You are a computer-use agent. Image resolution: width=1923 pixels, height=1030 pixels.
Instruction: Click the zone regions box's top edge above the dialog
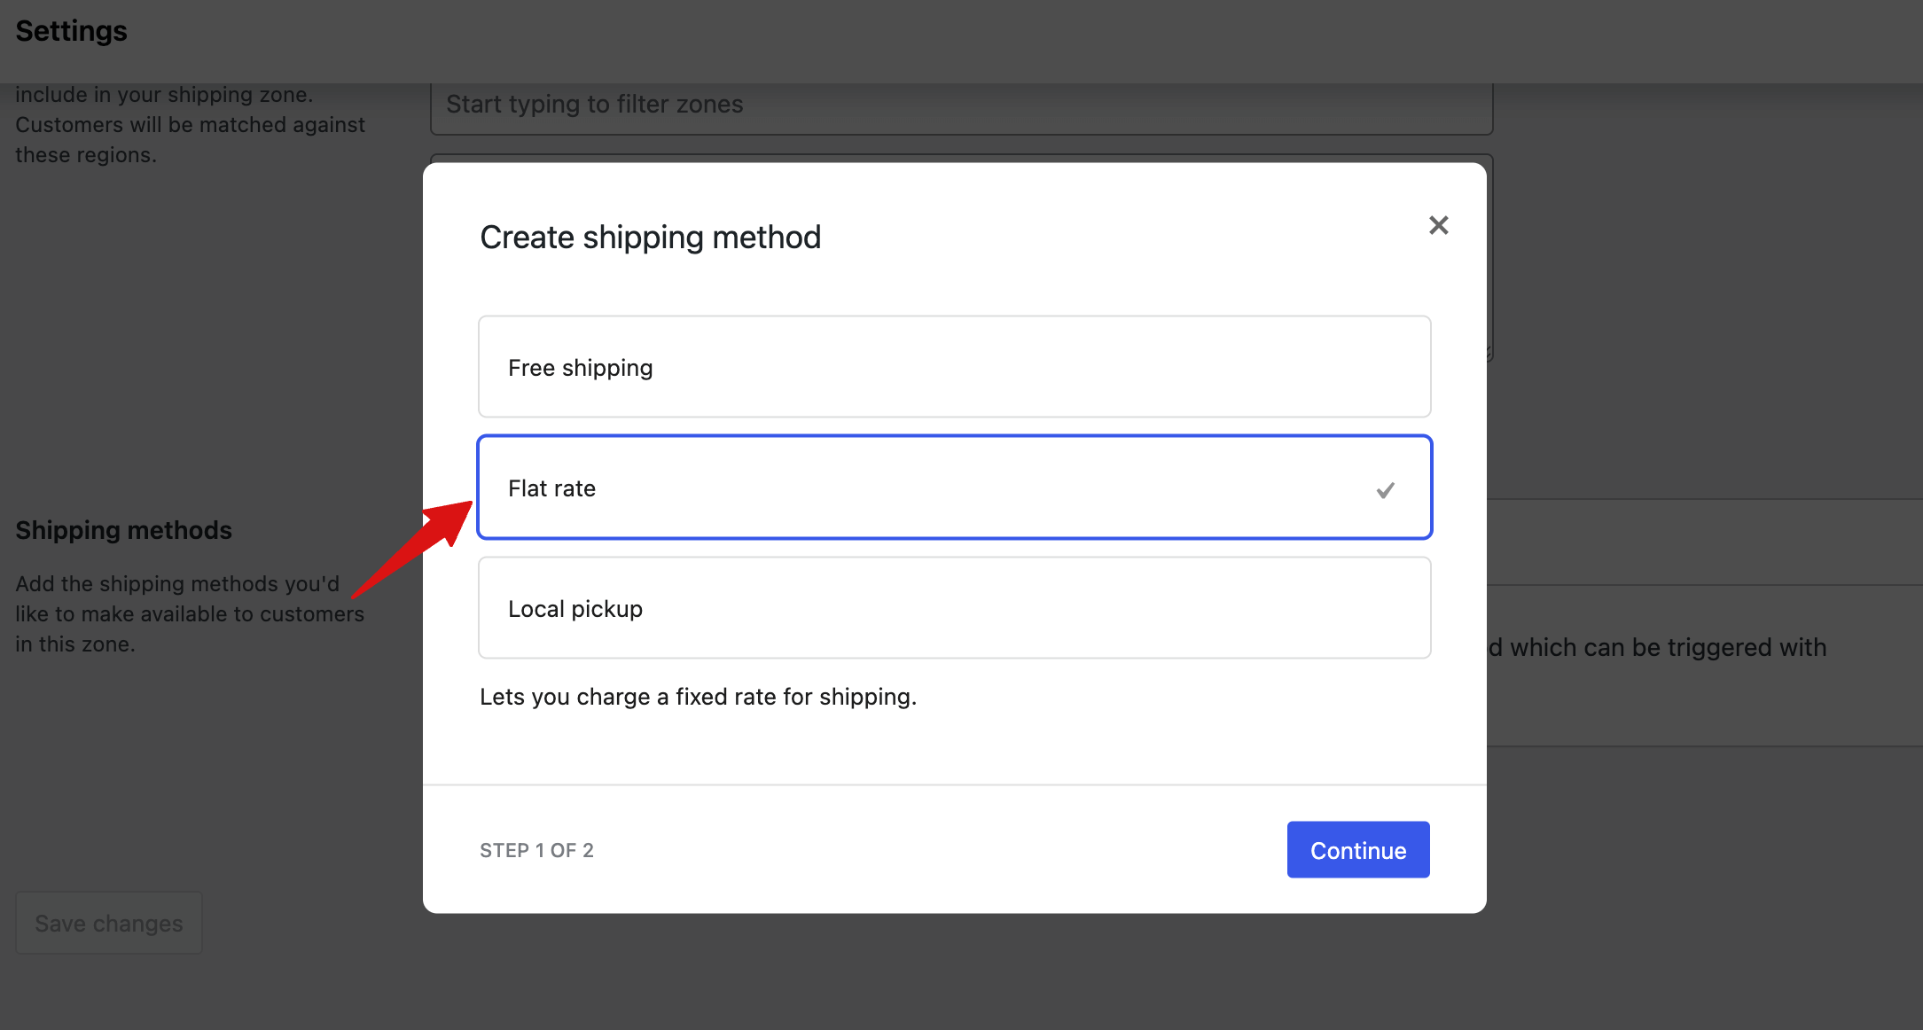tap(961, 157)
